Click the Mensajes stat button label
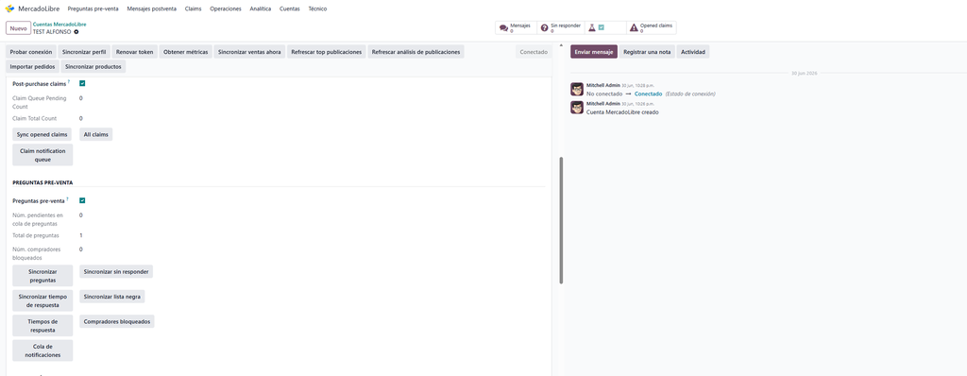 tap(520, 26)
